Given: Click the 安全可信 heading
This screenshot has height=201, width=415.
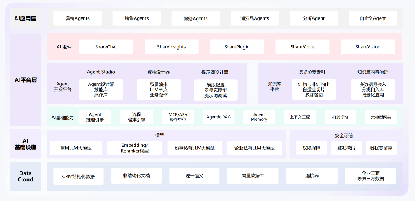Looking at the screenshot, I should 344,135.
